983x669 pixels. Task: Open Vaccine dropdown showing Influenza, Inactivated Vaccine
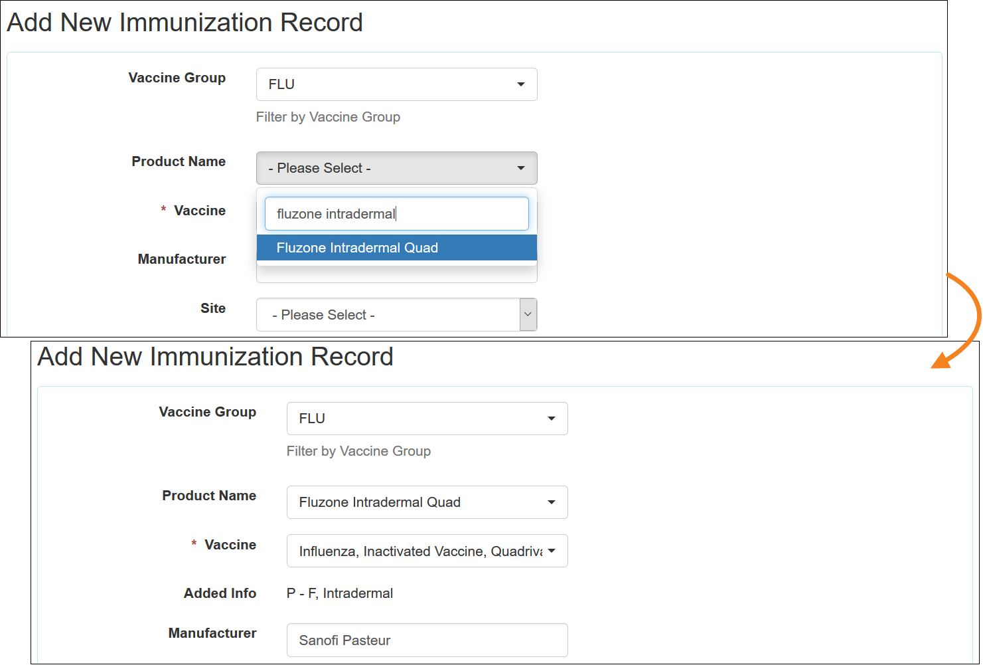click(x=427, y=551)
